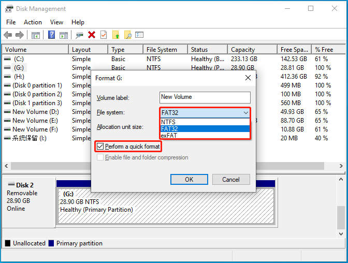Sort by the Status column header

point(208,50)
